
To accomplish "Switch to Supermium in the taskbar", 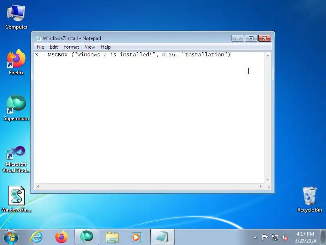I will (x=87, y=237).
